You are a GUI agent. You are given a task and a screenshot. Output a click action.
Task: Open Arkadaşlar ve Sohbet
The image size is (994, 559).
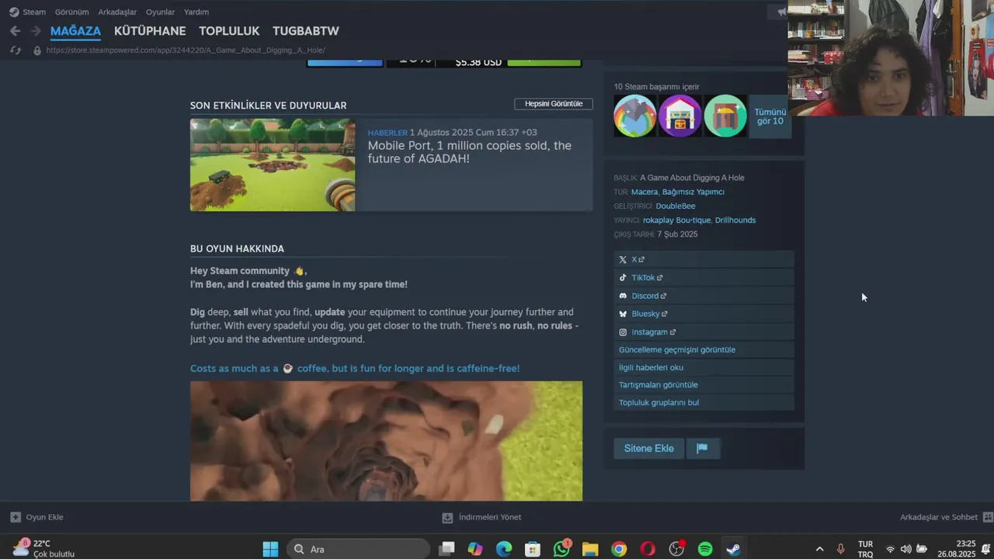(x=946, y=517)
